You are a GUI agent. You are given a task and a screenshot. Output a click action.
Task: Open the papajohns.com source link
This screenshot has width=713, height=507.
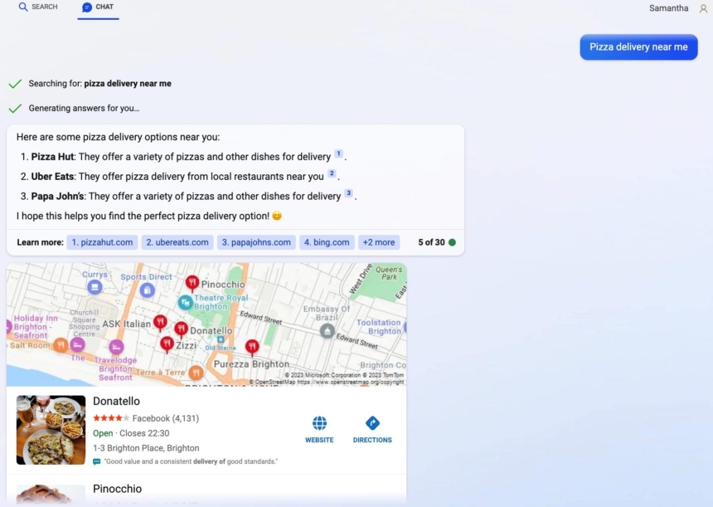click(255, 242)
